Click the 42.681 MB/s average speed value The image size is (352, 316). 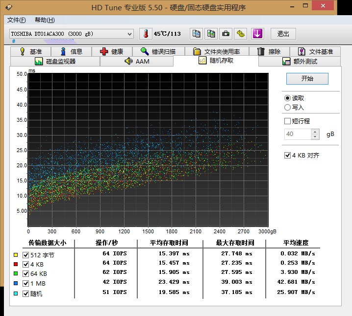tap(296, 282)
